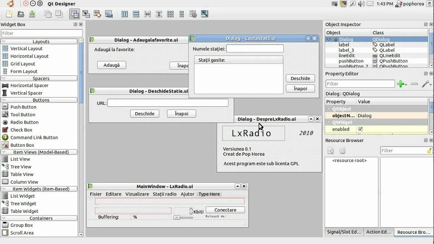Screen dimensions: 434x244
Task: Click the URL field in DeschideStatie dialog
Action: [x=168, y=103]
